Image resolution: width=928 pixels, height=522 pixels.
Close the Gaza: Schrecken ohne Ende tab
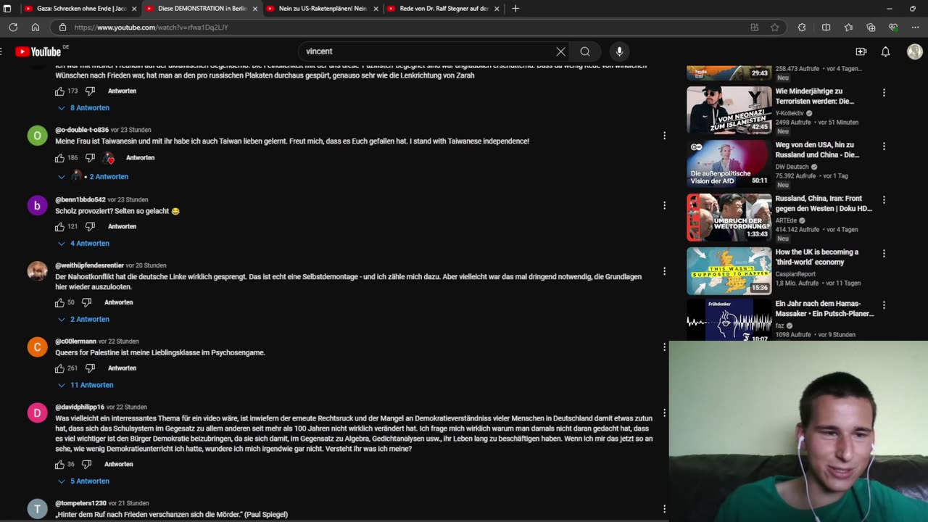(134, 9)
